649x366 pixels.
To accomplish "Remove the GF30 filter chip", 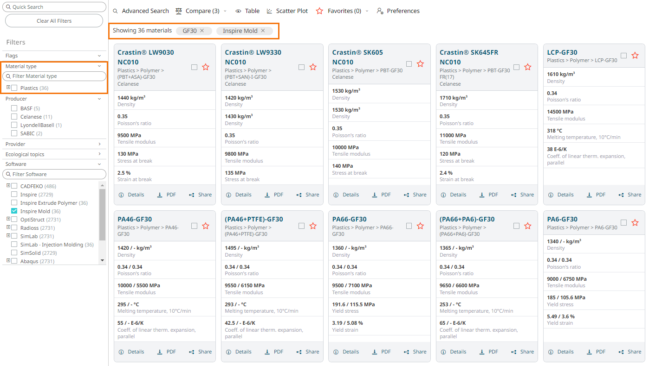I will [202, 31].
